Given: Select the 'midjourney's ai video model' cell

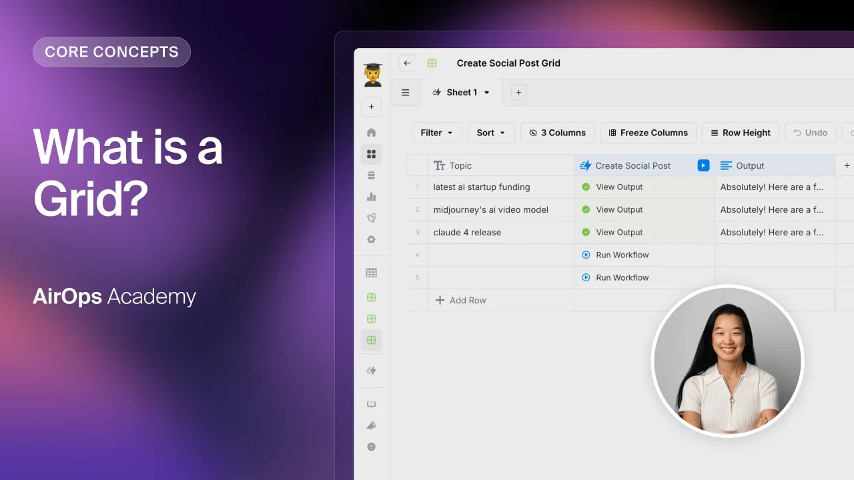Looking at the screenshot, I should pyautogui.click(x=501, y=210).
